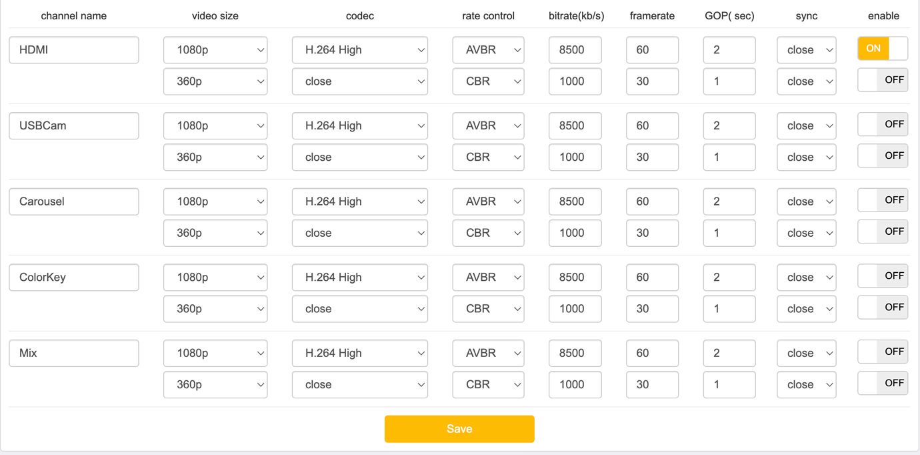Click Mix main stream GOP field
The width and height of the screenshot is (920, 455).
(729, 354)
